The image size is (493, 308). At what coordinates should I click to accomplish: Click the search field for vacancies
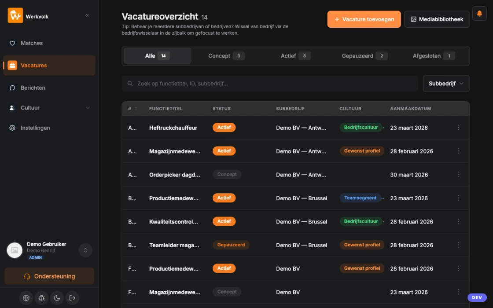point(270,83)
